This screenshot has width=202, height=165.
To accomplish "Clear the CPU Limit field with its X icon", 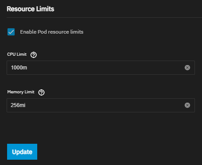I will (187, 68).
